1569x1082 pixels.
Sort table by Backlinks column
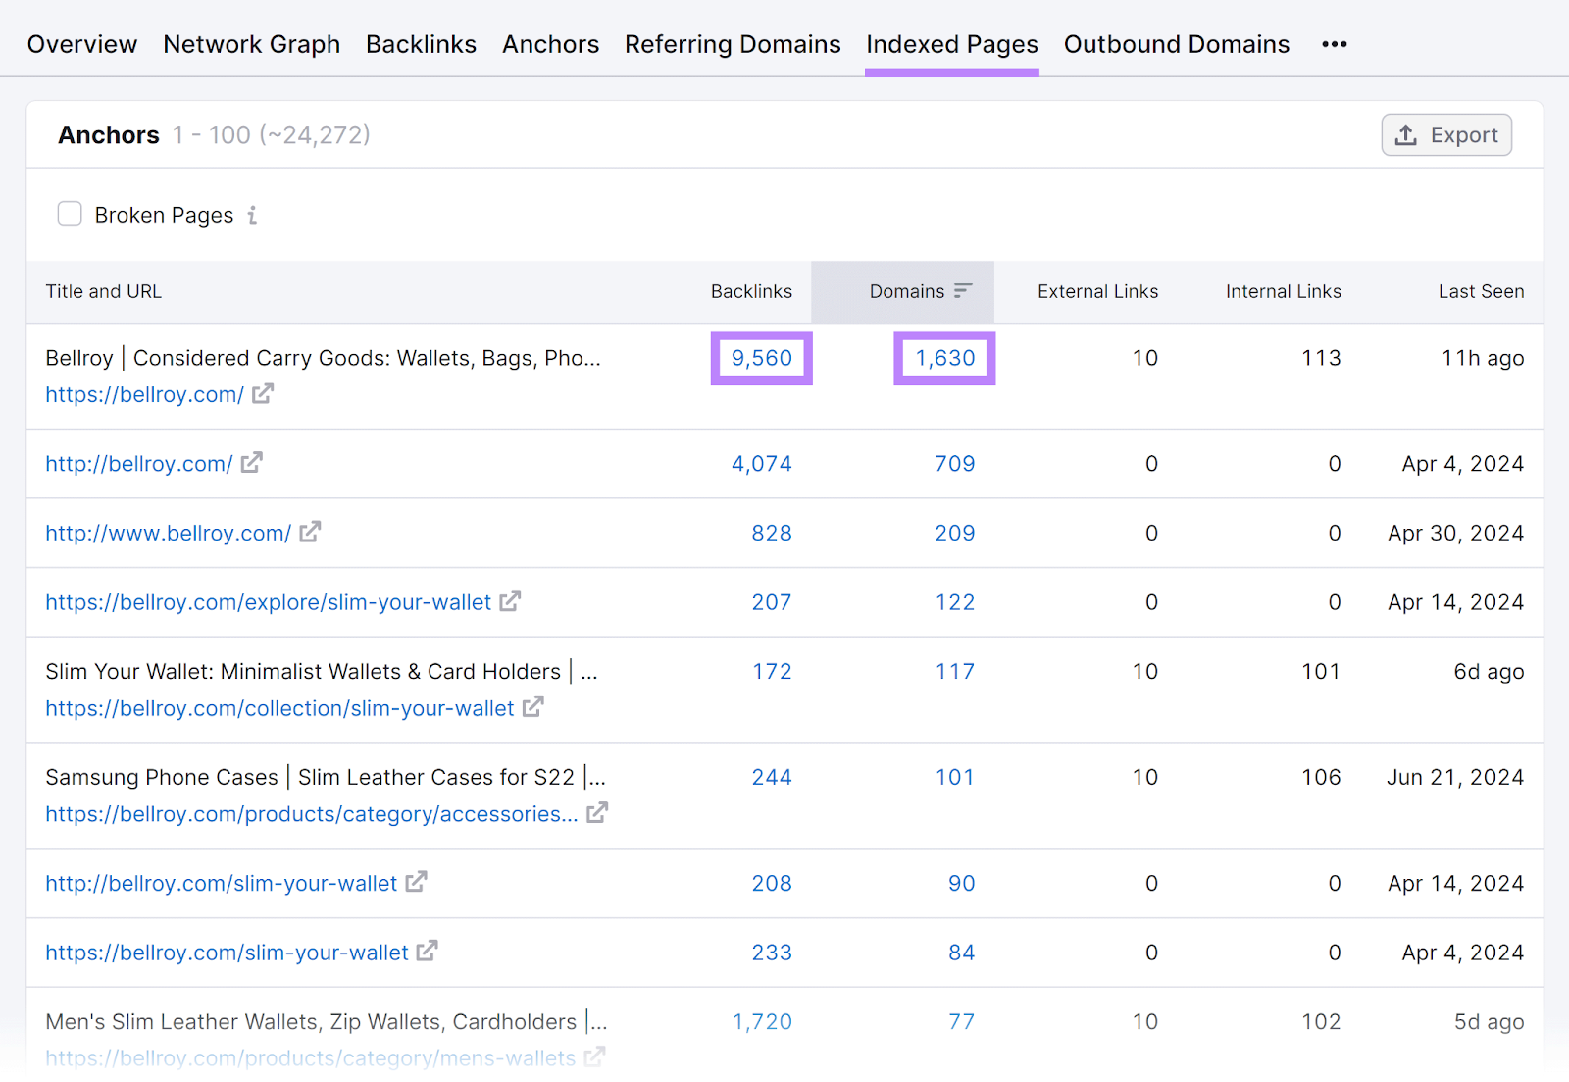[751, 291]
